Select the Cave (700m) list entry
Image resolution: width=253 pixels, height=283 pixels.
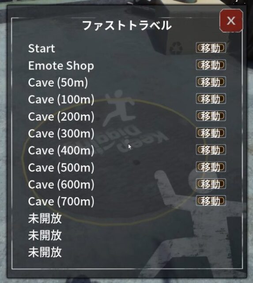coord(61,202)
